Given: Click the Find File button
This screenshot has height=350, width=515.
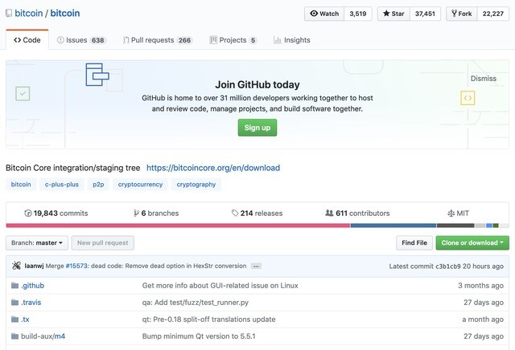Looking at the screenshot, I should click(414, 243).
